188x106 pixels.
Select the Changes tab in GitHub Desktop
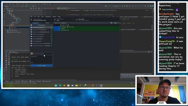pos(36,23)
